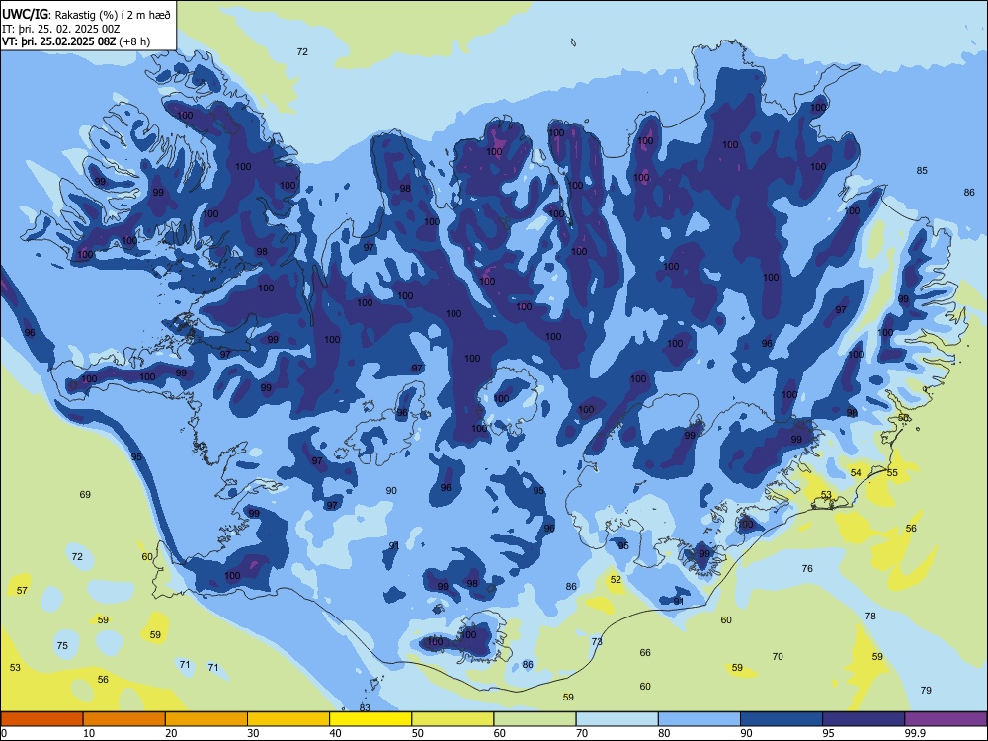The height and width of the screenshot is (741, 988).
Task: Click the legend tick label '0'
Action: [x=4, y=733]
